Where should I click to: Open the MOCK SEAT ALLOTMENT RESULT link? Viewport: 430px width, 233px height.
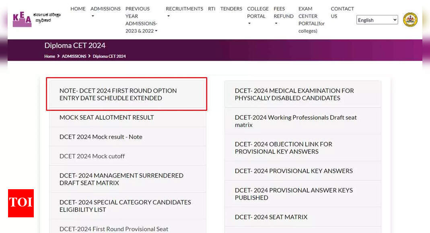click(107, 117)
